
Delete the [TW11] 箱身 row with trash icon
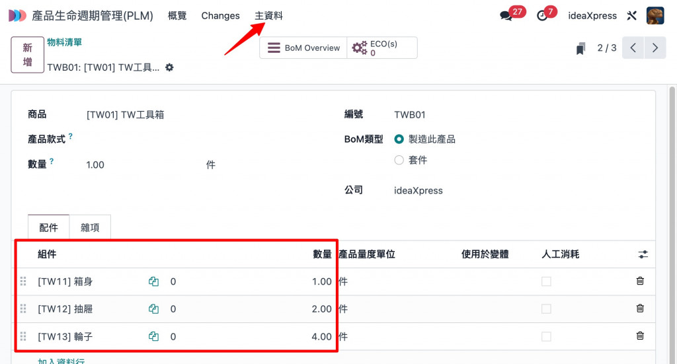click(640, 281)
